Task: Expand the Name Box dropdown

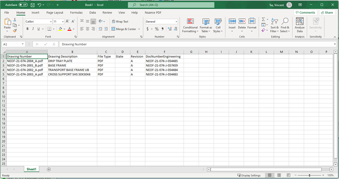Action: 23,44
